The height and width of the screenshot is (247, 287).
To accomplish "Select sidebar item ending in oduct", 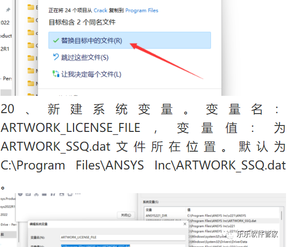I will [6, 36].
